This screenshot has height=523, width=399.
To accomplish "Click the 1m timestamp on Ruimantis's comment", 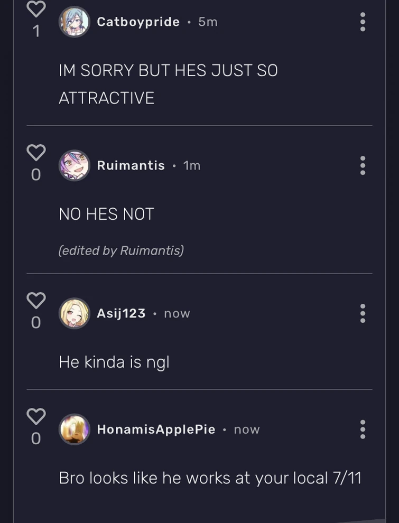I will point(192,165).
